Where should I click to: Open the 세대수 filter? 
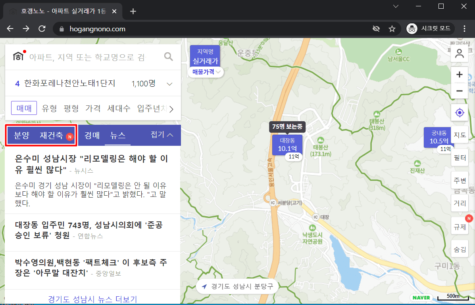(119, 108)
